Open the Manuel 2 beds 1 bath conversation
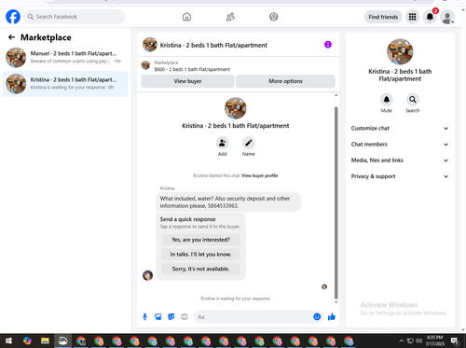Screen dimensions: 466x348 click(65, 57)
